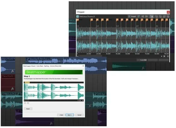Click Cancel in the Beatmapper Wizard
Viewport: 176px width, 128px height.
[x=79, y=115]
